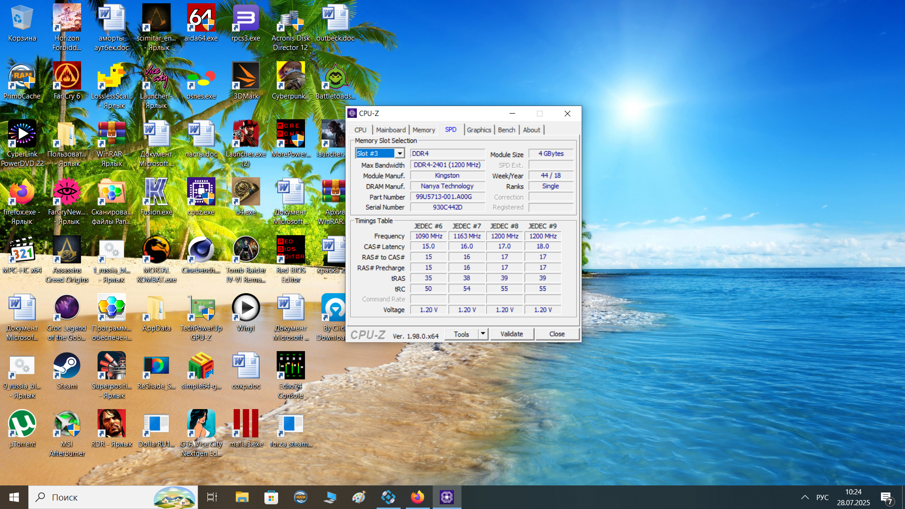Click the Validate button
The width and height of the screenshot is (905, 509).
coord(511,334)
